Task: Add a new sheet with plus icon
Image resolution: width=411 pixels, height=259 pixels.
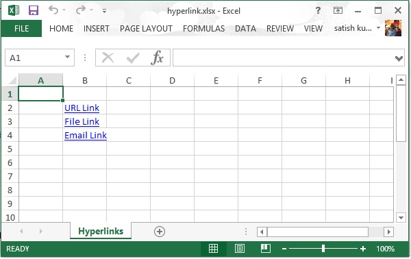Action: pos(160,232)
